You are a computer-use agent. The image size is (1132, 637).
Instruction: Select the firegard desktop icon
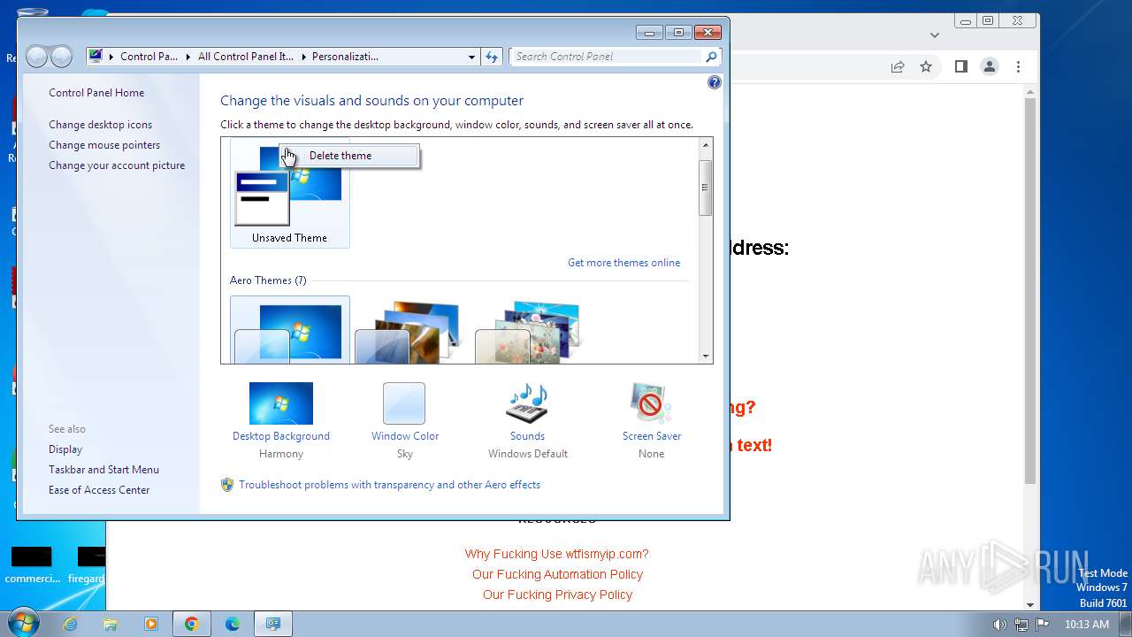[x=87, y=566]
